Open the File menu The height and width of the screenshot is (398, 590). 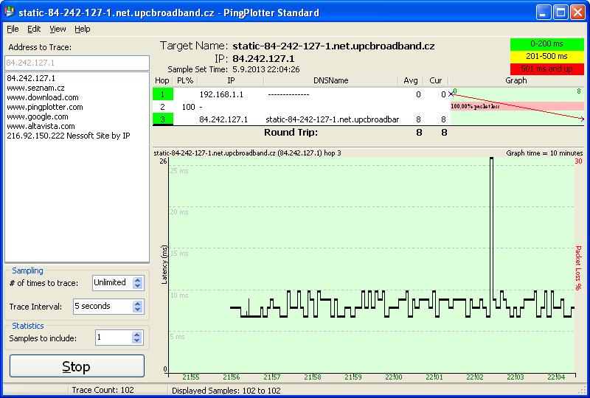[13, 29]
